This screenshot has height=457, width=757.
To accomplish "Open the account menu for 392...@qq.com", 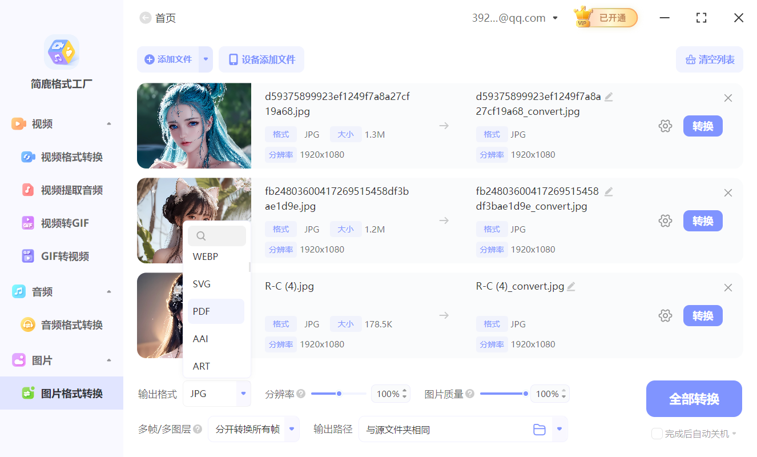I will coord(555,17).
